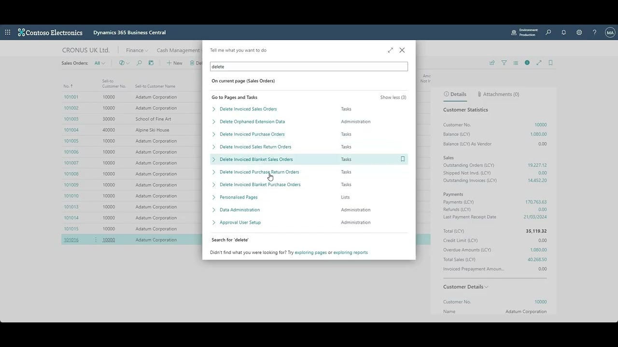Click the Delete trash icon in toolbar
The height and width of the screenshot is (347, 618).
[192, 63]
